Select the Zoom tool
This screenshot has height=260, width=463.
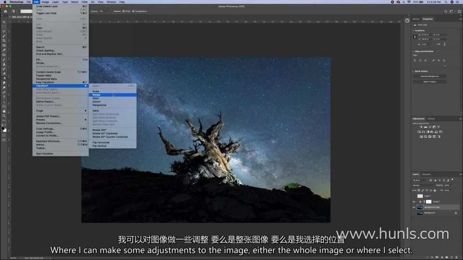point(4,116)
